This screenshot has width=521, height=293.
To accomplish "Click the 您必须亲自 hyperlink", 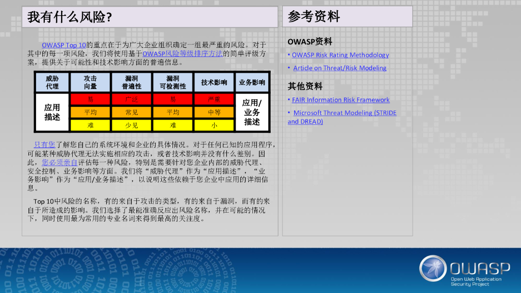I will click(60, 162).
